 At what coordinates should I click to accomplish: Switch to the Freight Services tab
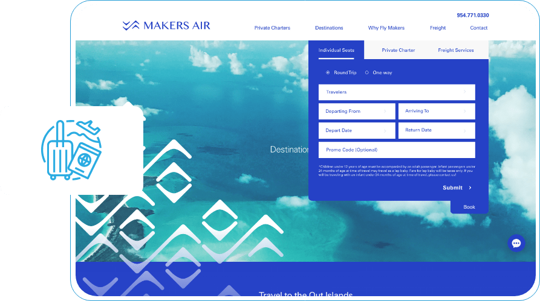[455, 50]
